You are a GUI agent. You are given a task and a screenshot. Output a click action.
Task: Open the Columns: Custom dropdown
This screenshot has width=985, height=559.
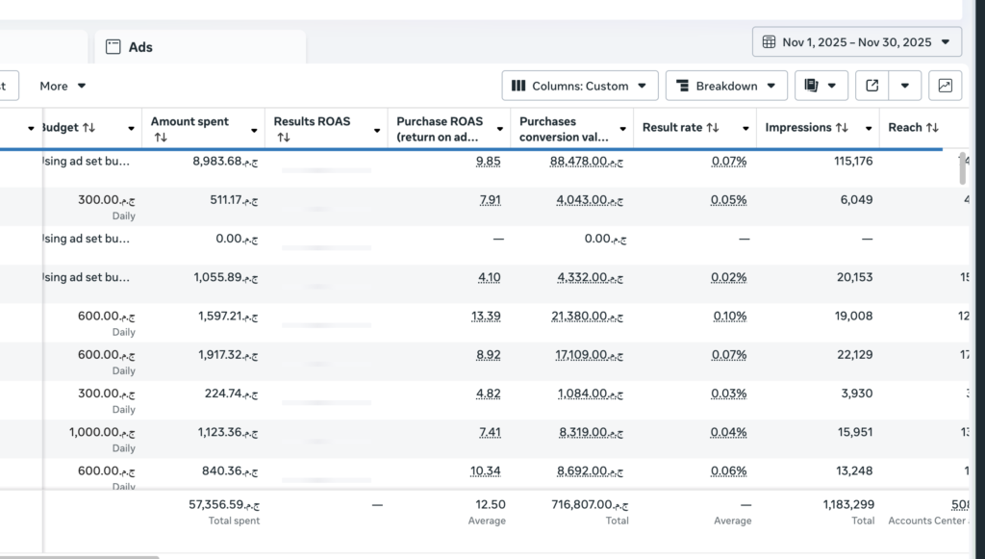tap(580, 86)
